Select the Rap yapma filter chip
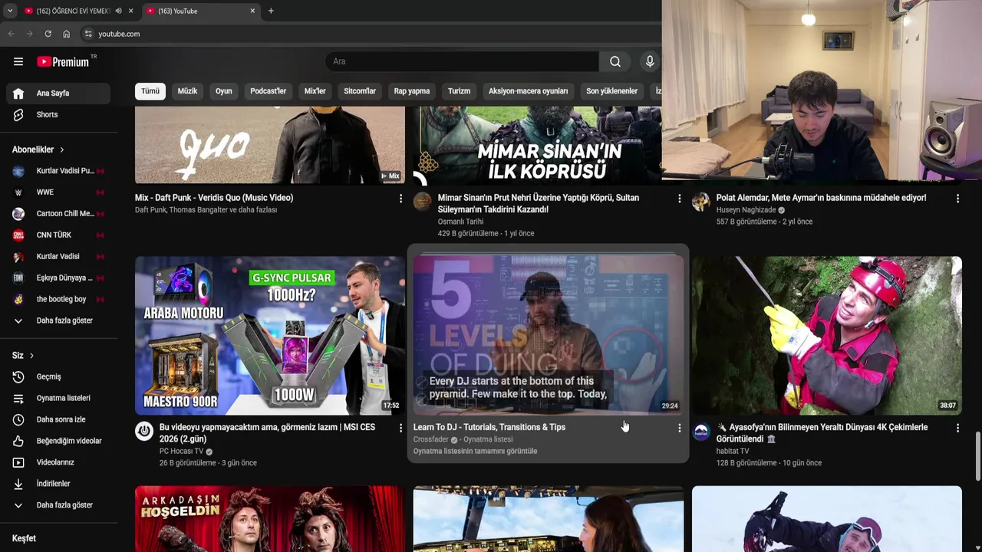 (x=412, y=91)
